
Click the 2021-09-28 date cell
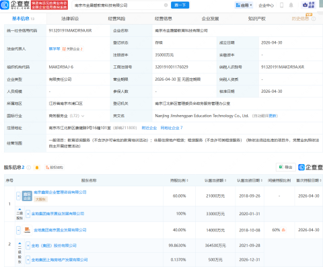point(250,245)
